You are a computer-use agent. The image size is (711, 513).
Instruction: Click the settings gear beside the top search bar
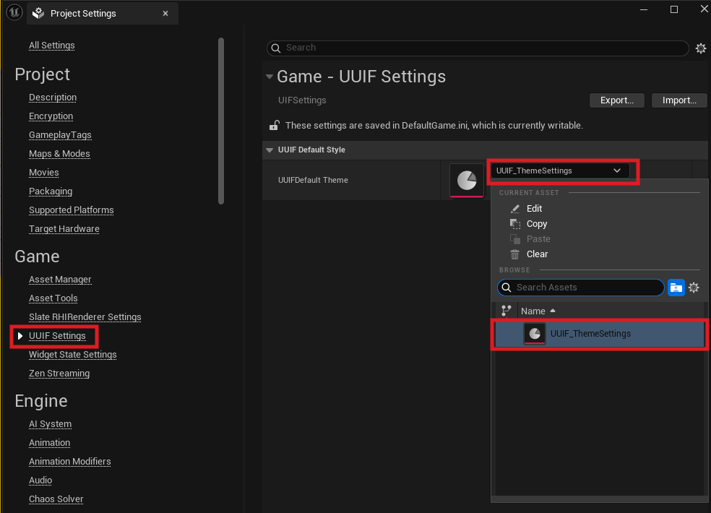click(700, 48)
